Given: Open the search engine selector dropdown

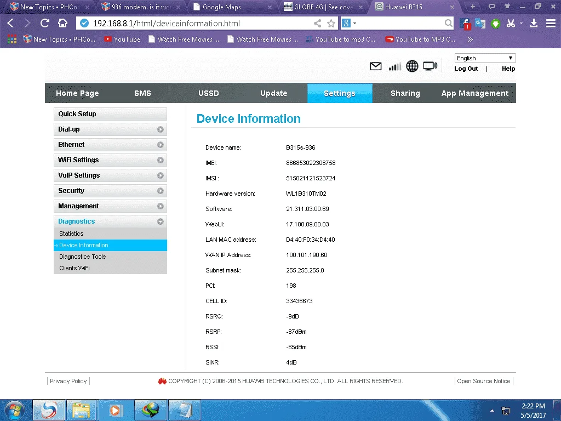Looking at the screenshot, I should (x=349, y=24).
